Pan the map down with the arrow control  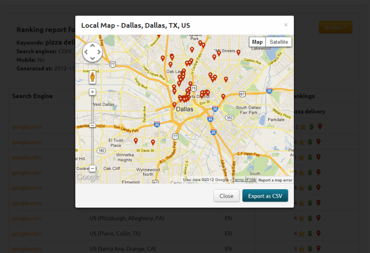click(x=92, y=58)
